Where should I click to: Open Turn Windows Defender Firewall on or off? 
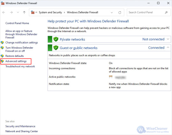19,49
